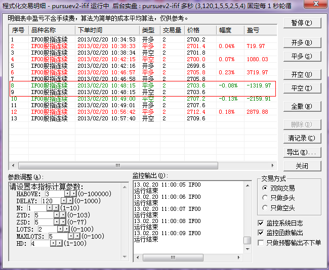The image size is (329, 270).
Task: Click the 导出(E)... export button
Action: coord(302,152)
